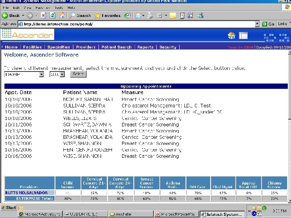Click the Ascender window layout icon

pyautogui.click(x=243, y=36)
